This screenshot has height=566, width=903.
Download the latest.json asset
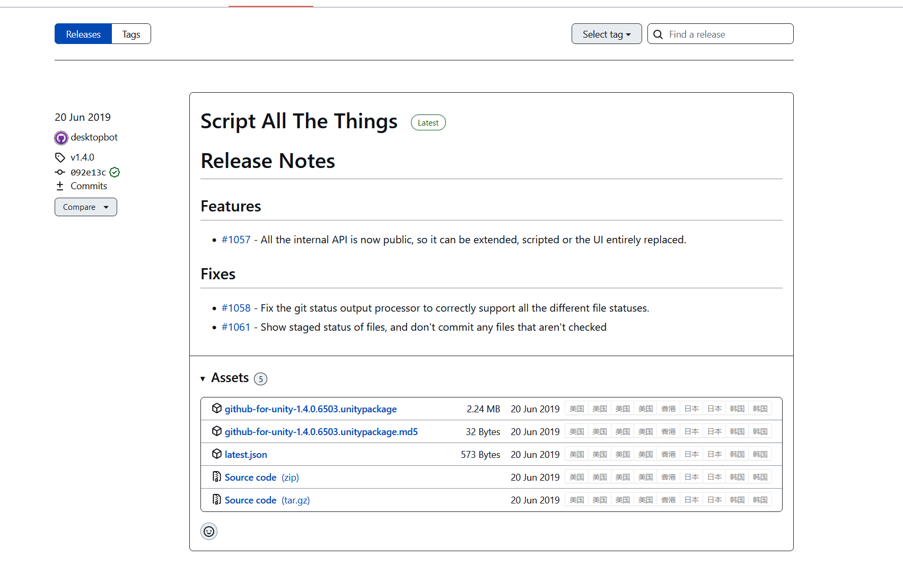coord(246,455)
